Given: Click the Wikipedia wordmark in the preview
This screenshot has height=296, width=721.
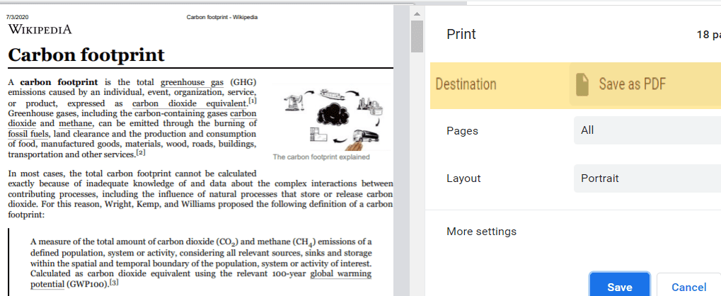Looking at the screenshot, I should point(40,30).
